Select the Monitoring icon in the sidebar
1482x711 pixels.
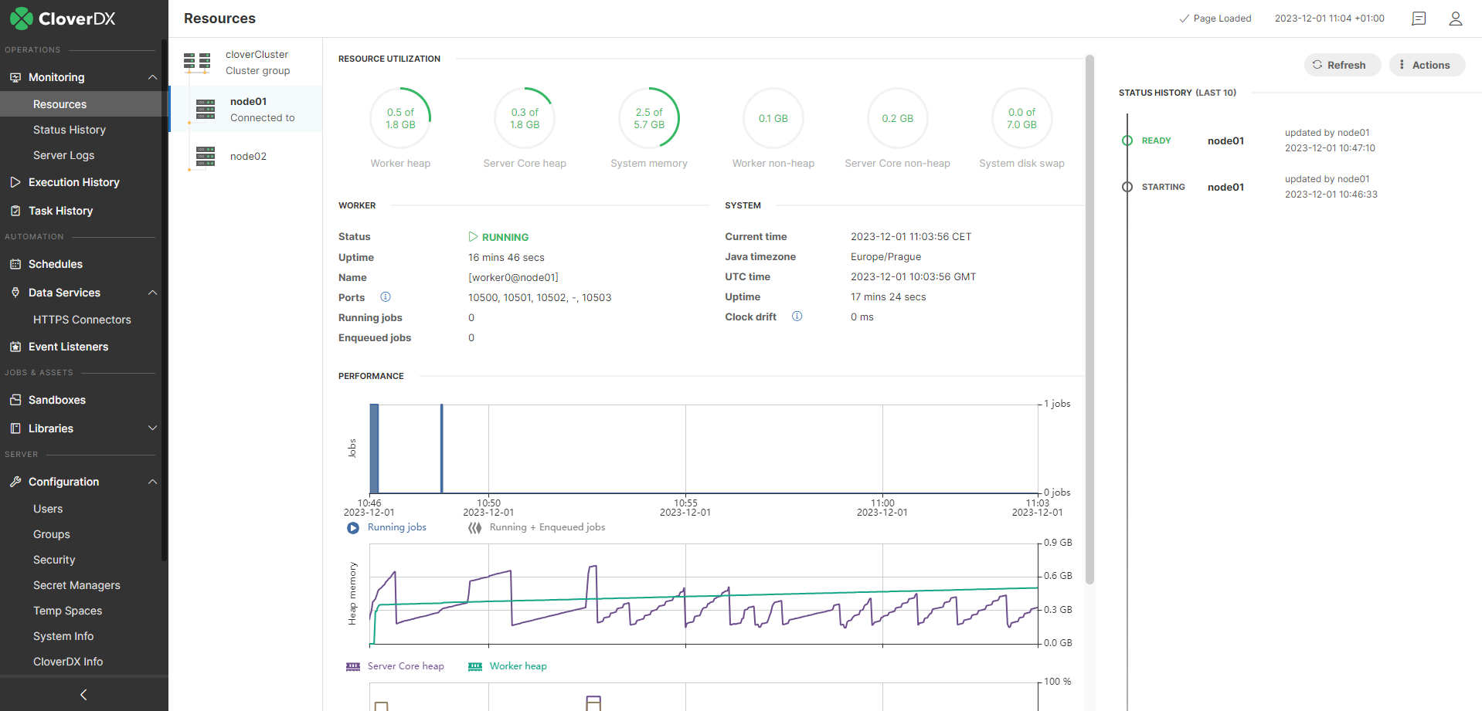click(15, 77)
